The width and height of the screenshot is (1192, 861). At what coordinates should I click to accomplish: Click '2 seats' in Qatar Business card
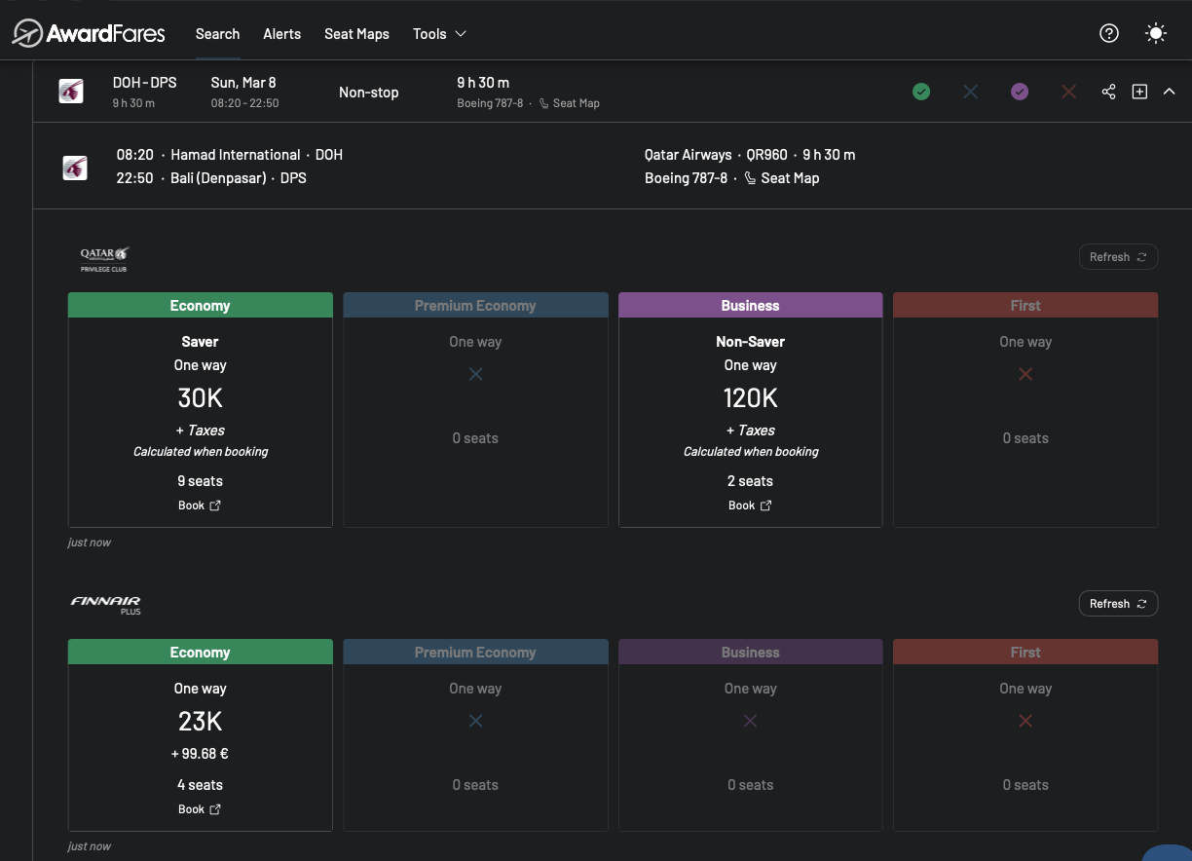pos(750,481)
